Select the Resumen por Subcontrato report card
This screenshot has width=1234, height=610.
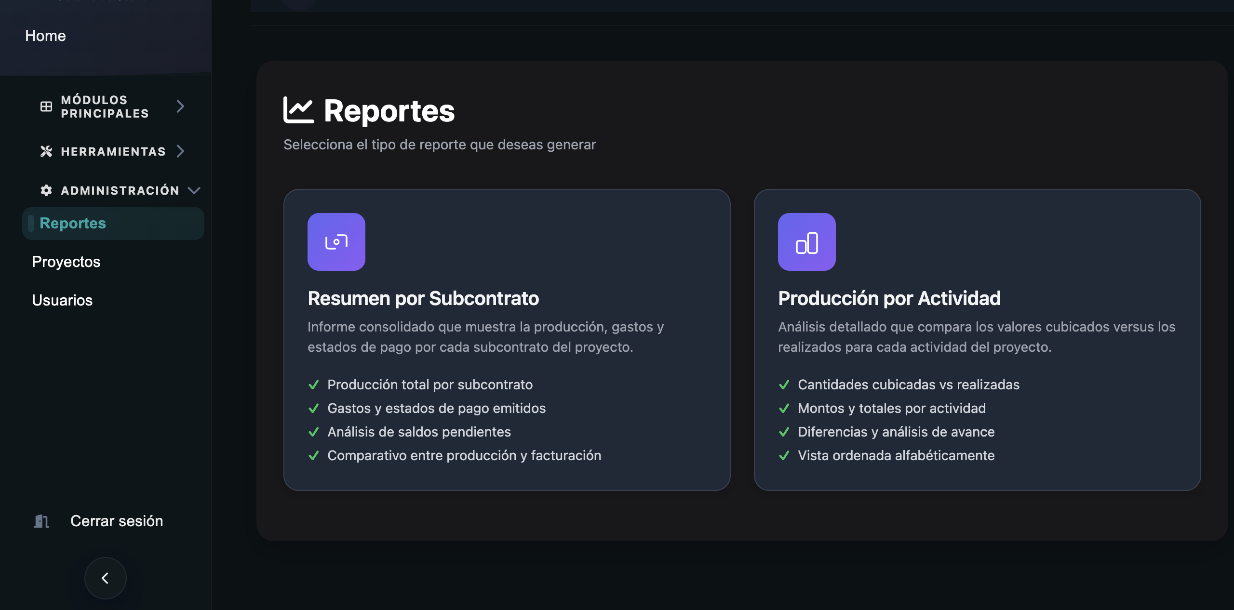tap(506, 337)
